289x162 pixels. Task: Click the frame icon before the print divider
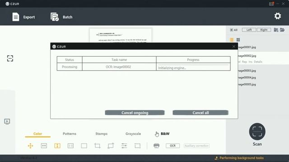coord(137,146)
